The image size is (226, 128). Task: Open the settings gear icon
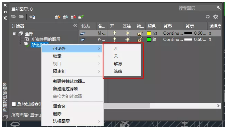pyautogui.click(x=216, y=17)
